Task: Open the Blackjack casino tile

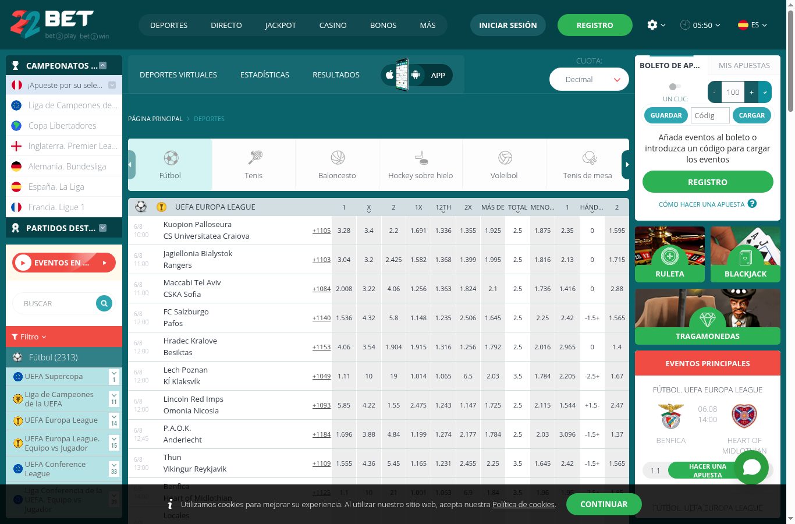Action: coord(746,254)
